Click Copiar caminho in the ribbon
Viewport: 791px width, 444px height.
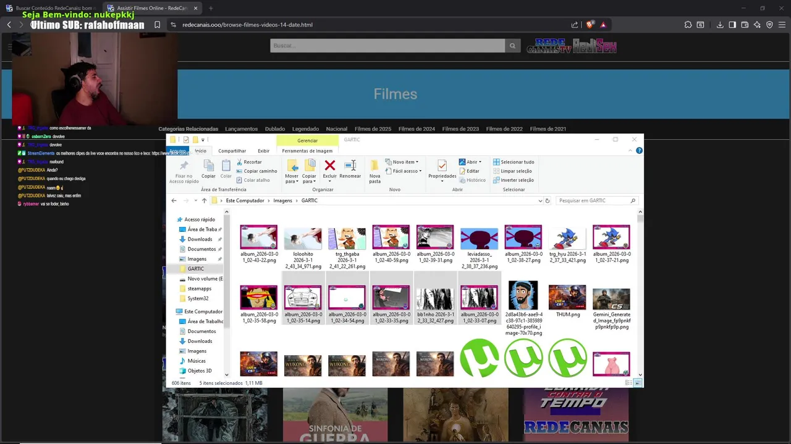tap(256, 171)
